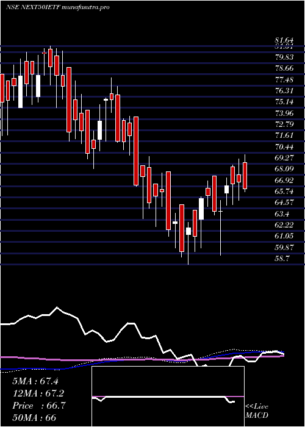This screenshot has height=427, width=305.
Task: Click the NSE NEXT50IETF munafasutra.pro title text
Action: [58, 7]
